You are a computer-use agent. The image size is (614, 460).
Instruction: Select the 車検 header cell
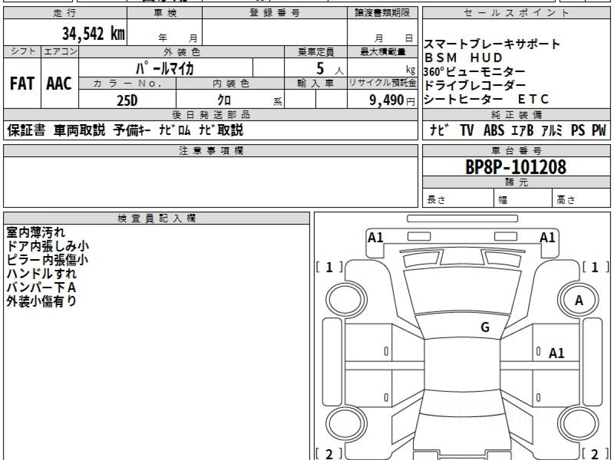coord(165,13)
